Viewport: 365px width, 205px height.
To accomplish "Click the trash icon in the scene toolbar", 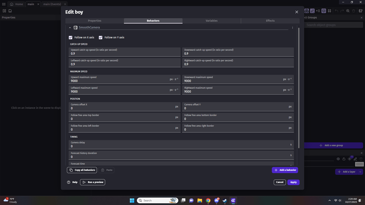I will tap(353, 11).
